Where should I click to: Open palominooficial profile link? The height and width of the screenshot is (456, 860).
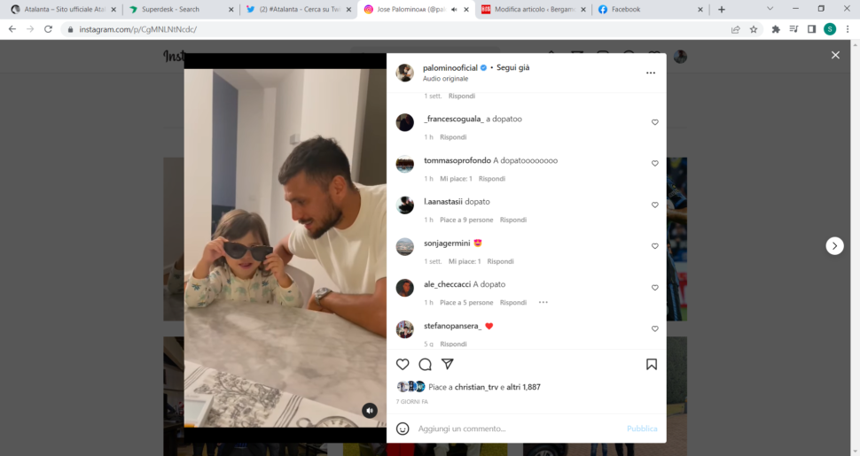point(450,68)
